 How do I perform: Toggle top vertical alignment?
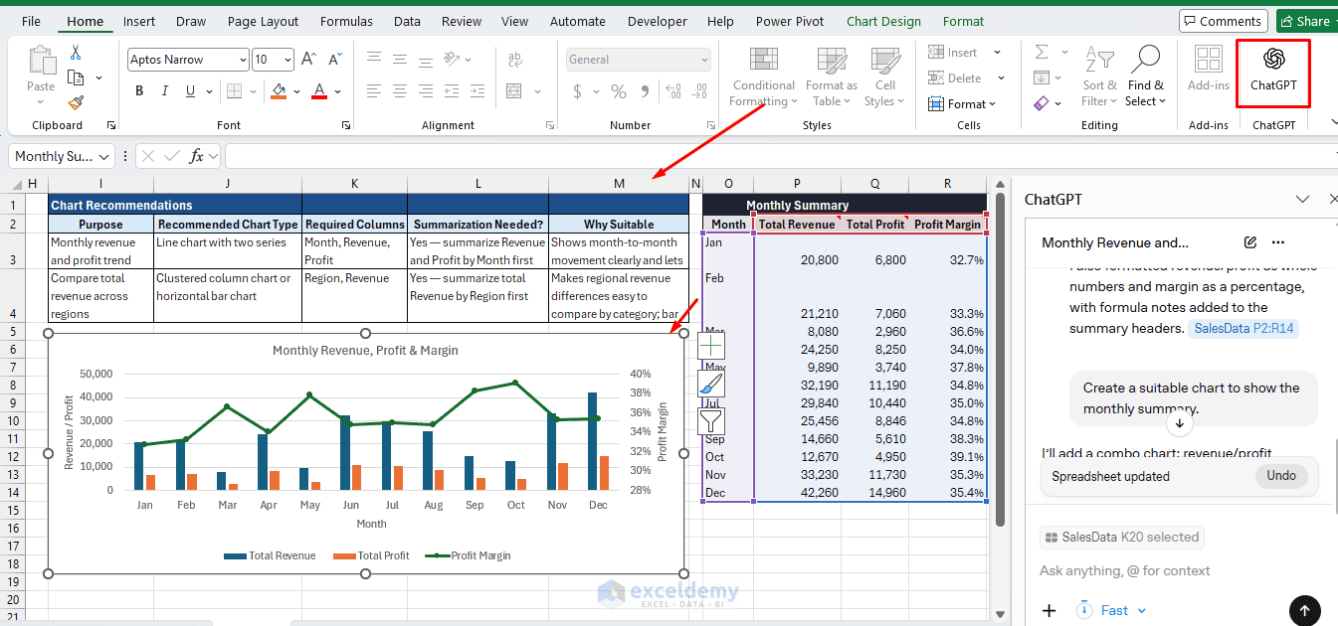(x=374, y=60)
